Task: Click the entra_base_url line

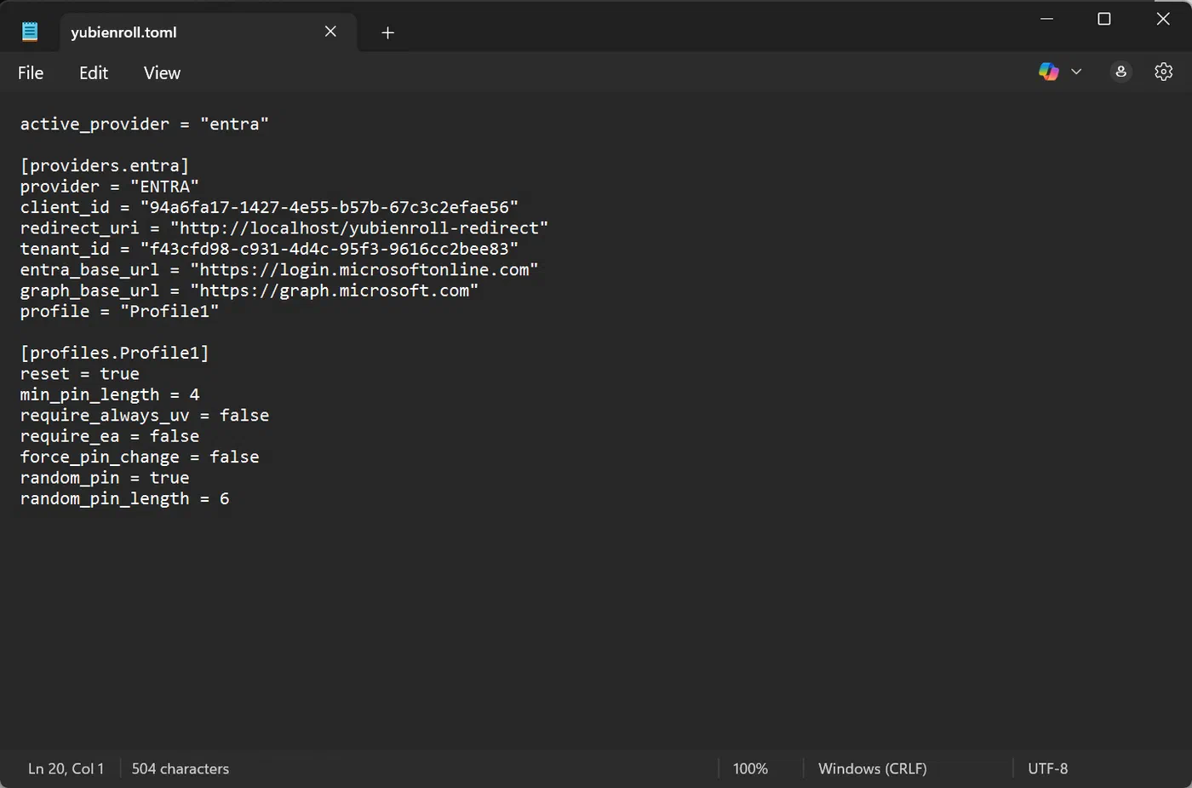Action: (x=279, y=270)
